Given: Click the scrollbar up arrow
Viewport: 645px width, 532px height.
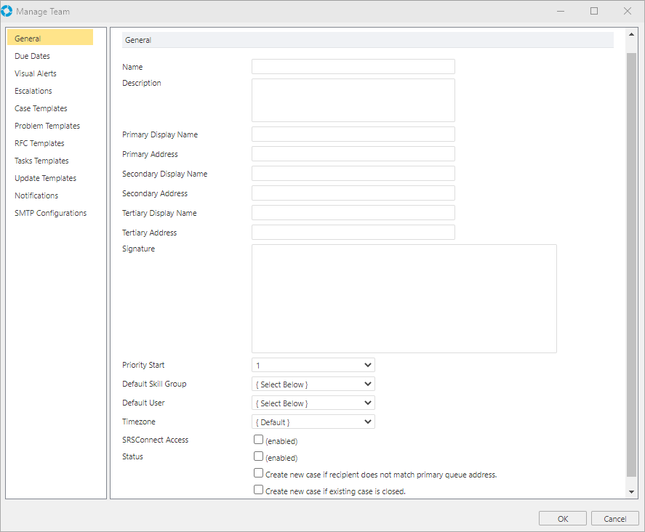Looking at the screenshot, I should click(x=631, y=38).
